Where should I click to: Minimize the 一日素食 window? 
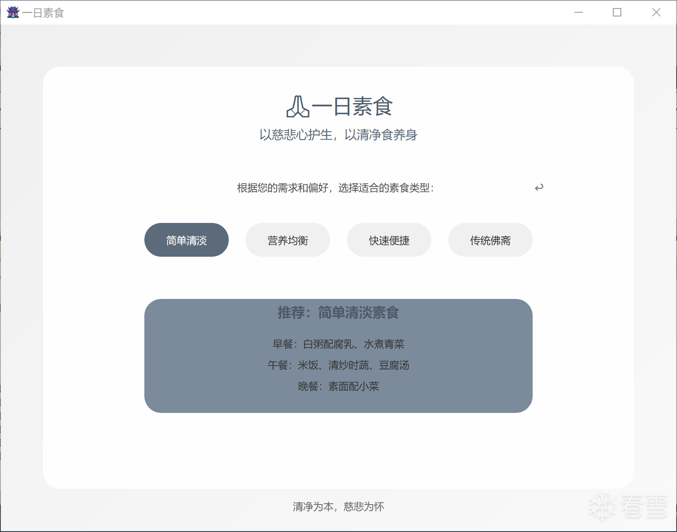(578, 13)
